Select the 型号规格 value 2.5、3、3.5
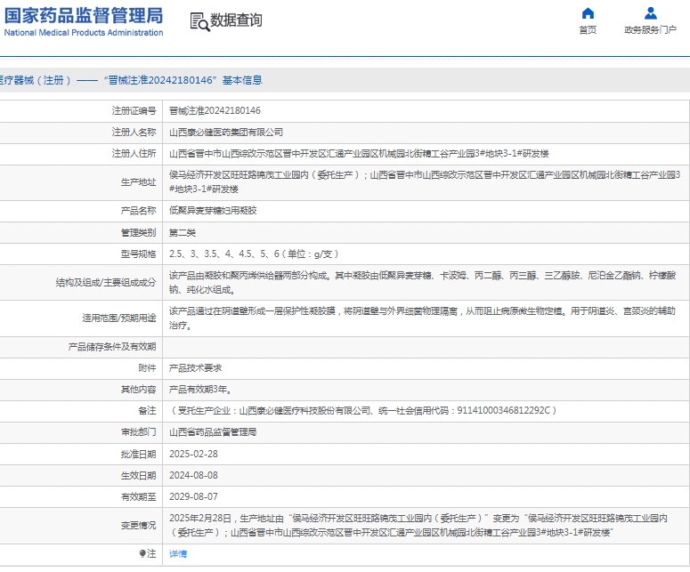 [x=254, y=254]
